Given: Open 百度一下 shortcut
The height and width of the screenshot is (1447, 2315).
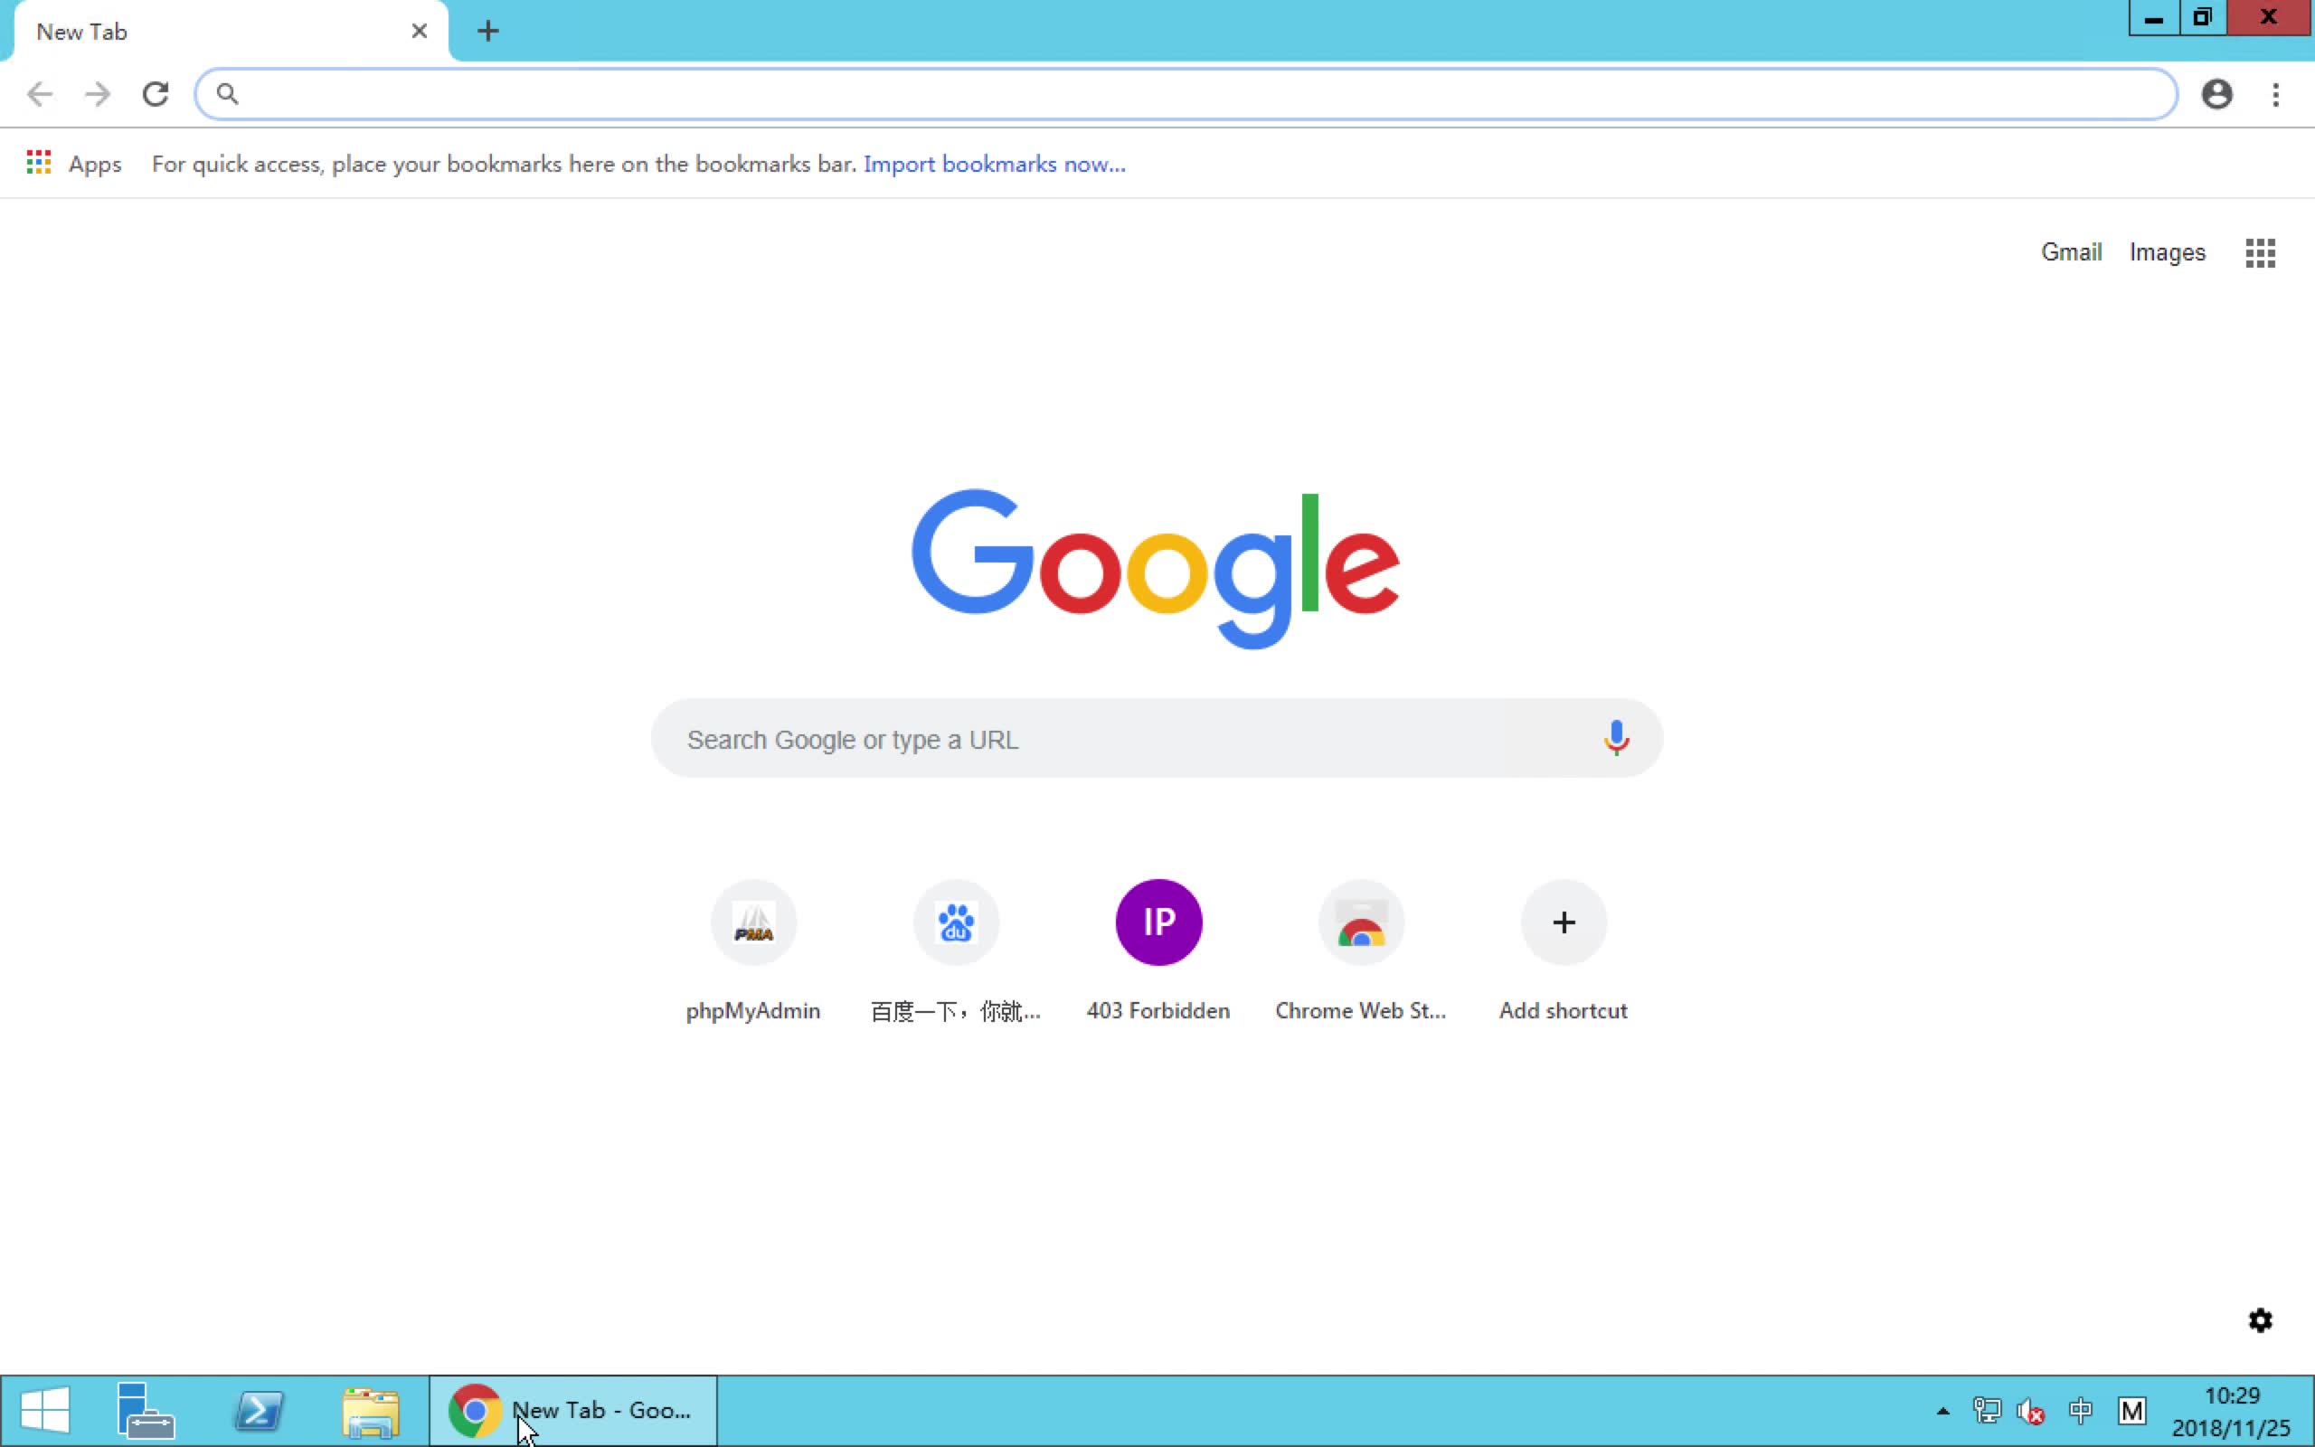Looking at the screenshot, I should (955, 922).
